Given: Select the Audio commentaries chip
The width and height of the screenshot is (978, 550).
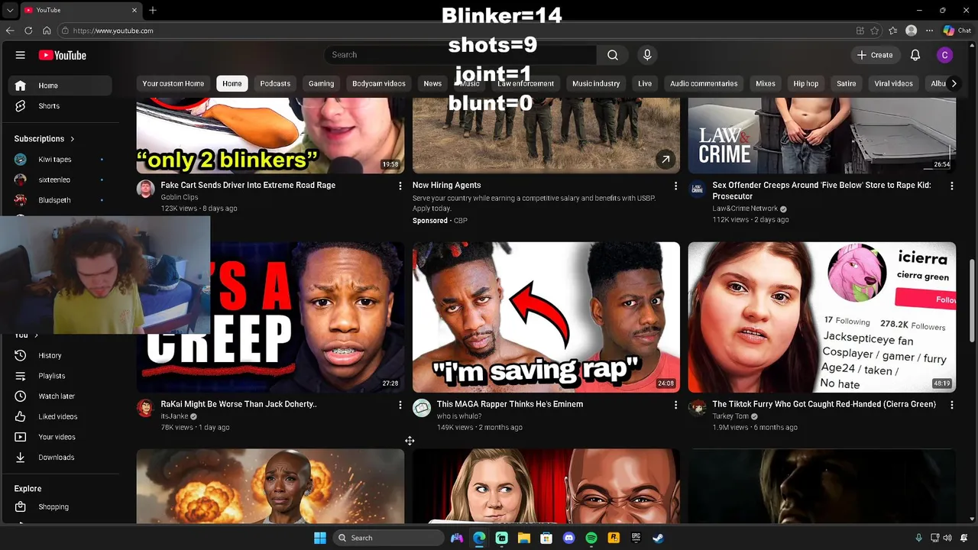Looking at the screenshot, I should [704, 83].
